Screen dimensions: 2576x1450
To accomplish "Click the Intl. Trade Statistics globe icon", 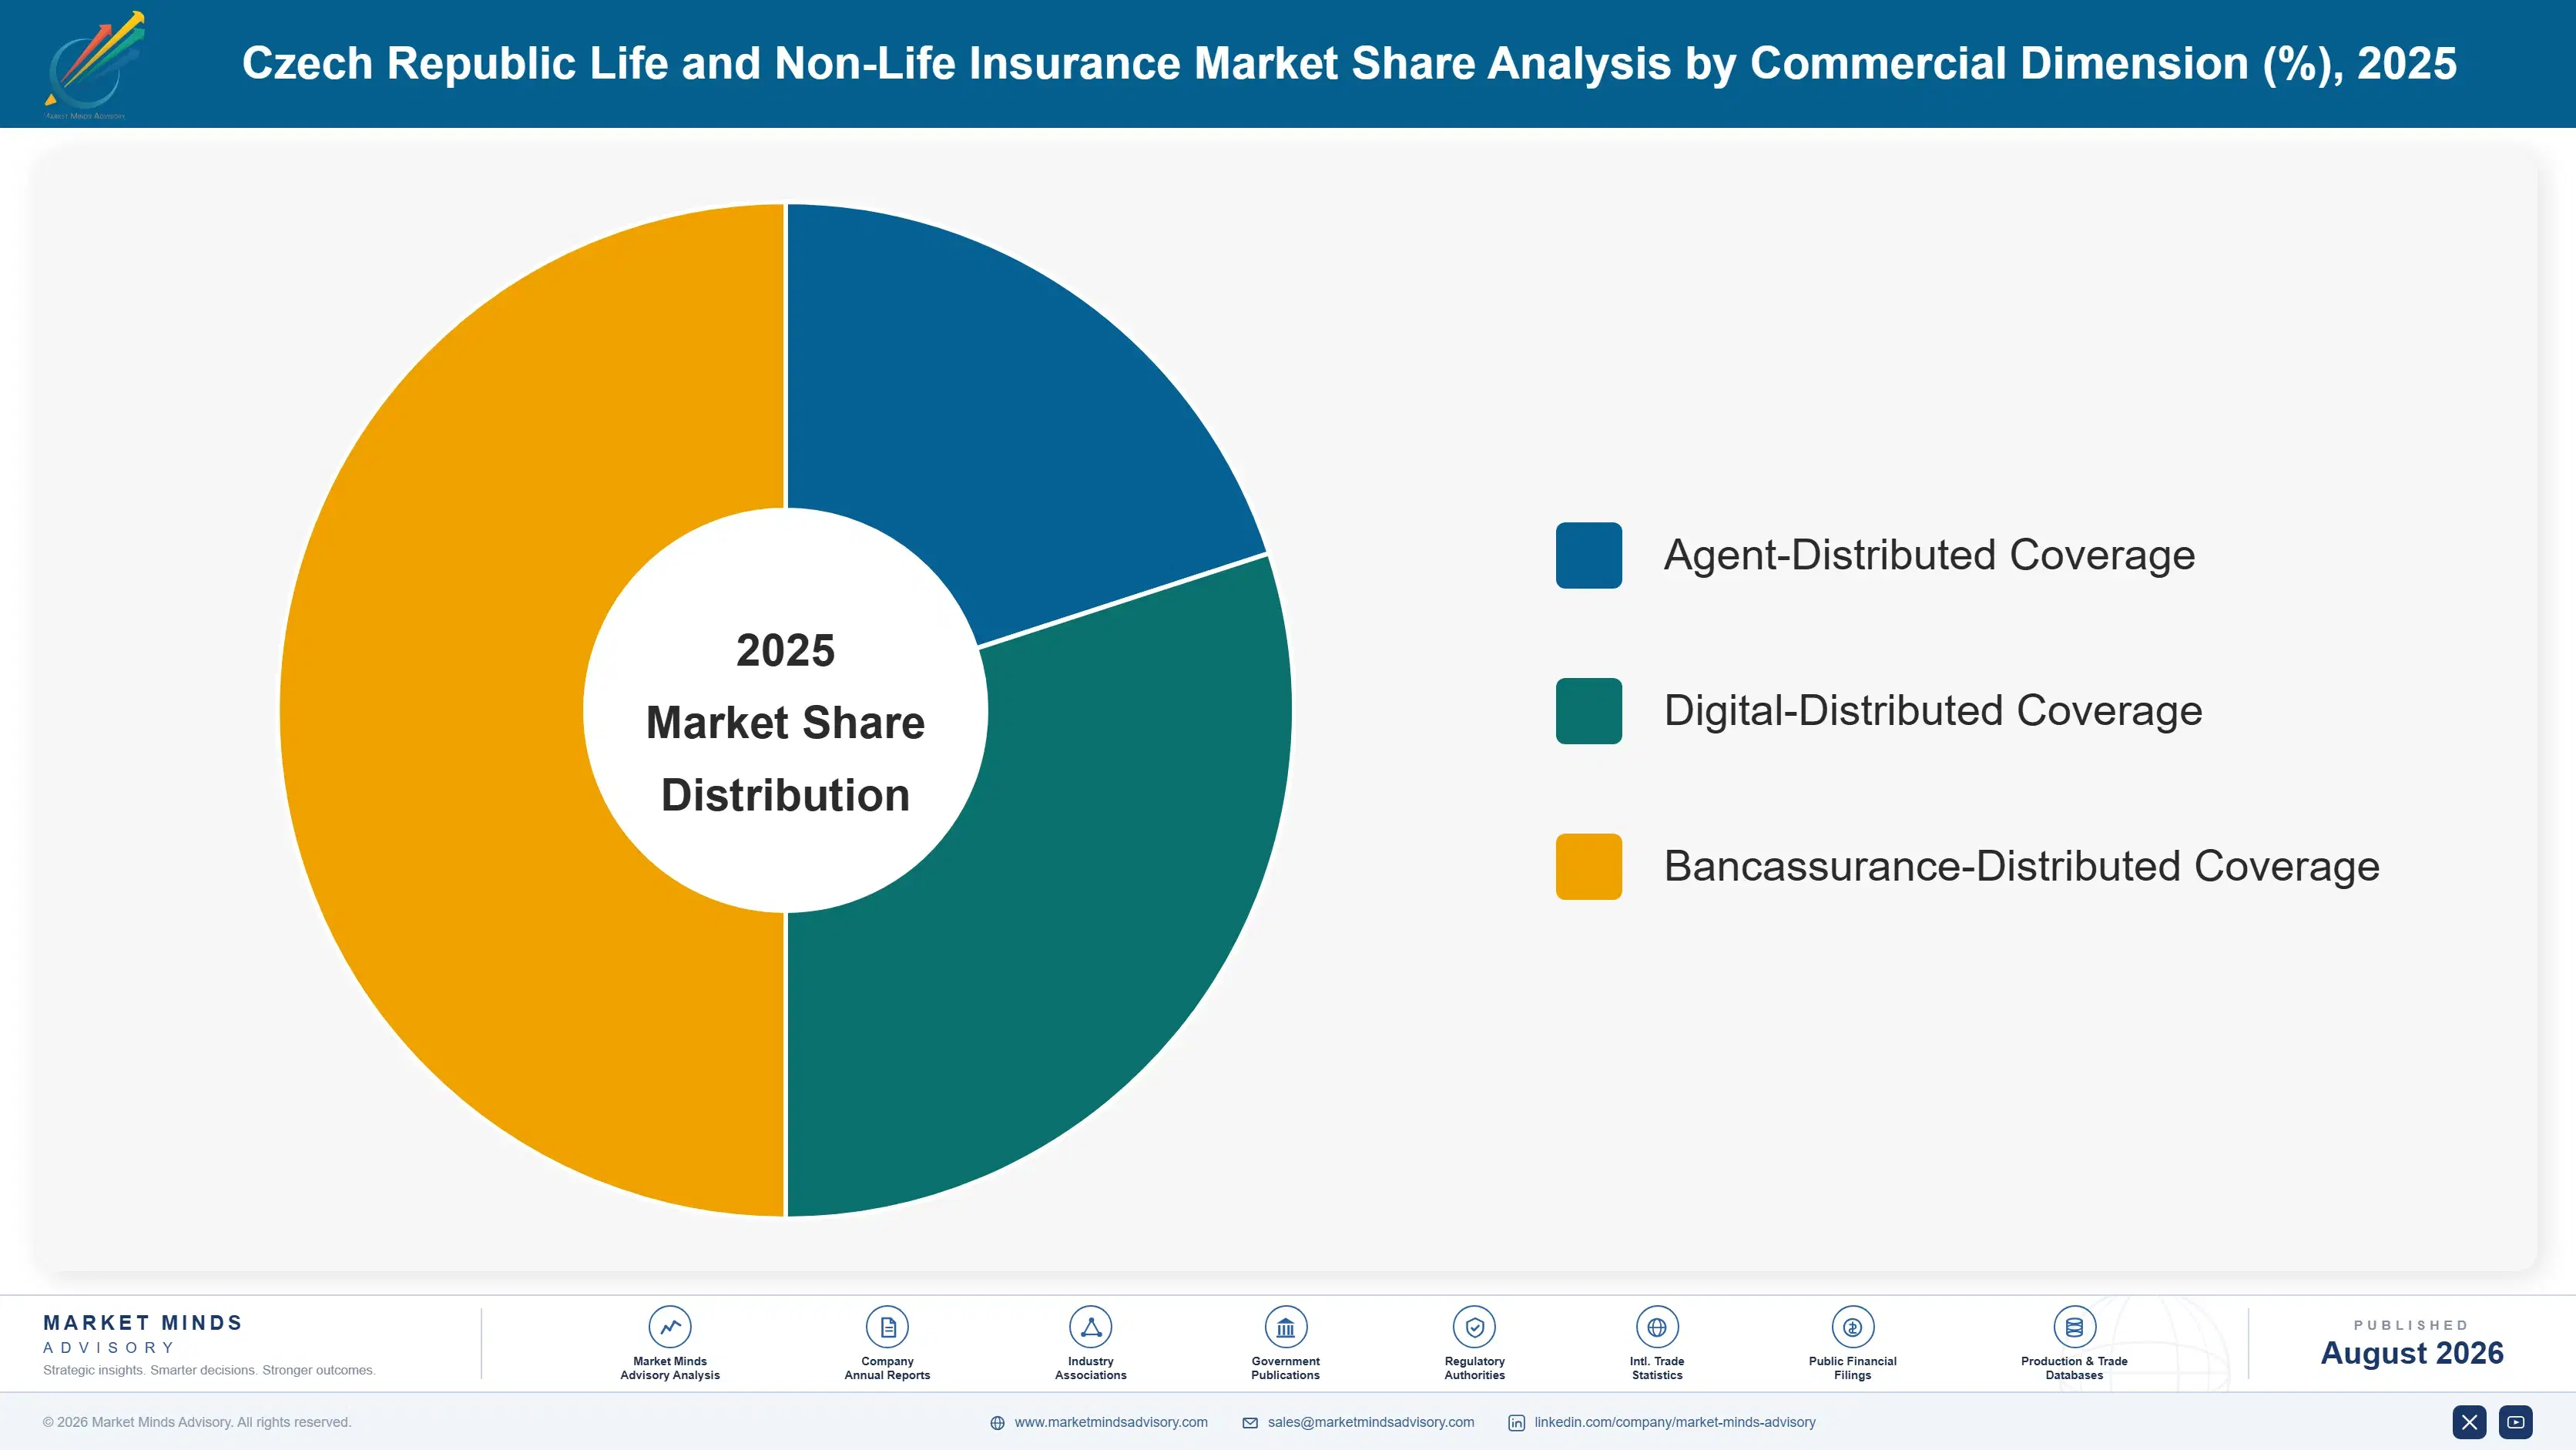I will pyautogui.click(x=1657, y=1327).
